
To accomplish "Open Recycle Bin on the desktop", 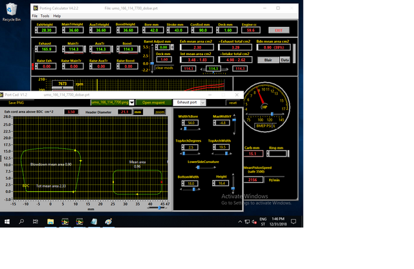I will tap(12, 12).
